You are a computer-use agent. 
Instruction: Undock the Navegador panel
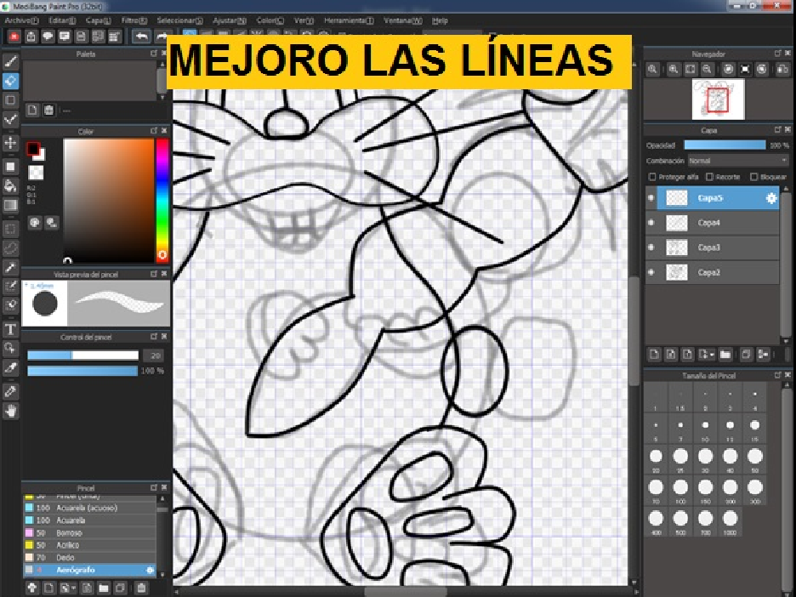coord(778,54)
